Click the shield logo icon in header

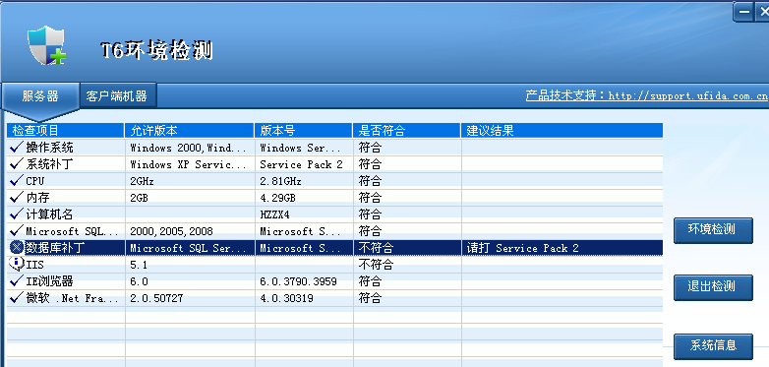pyautogui.click(x=46, y=45)
